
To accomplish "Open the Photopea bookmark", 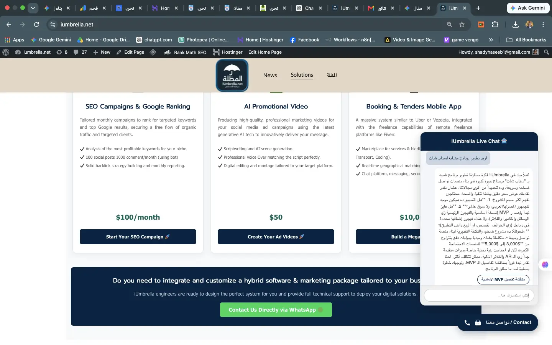I will (204, 40).
